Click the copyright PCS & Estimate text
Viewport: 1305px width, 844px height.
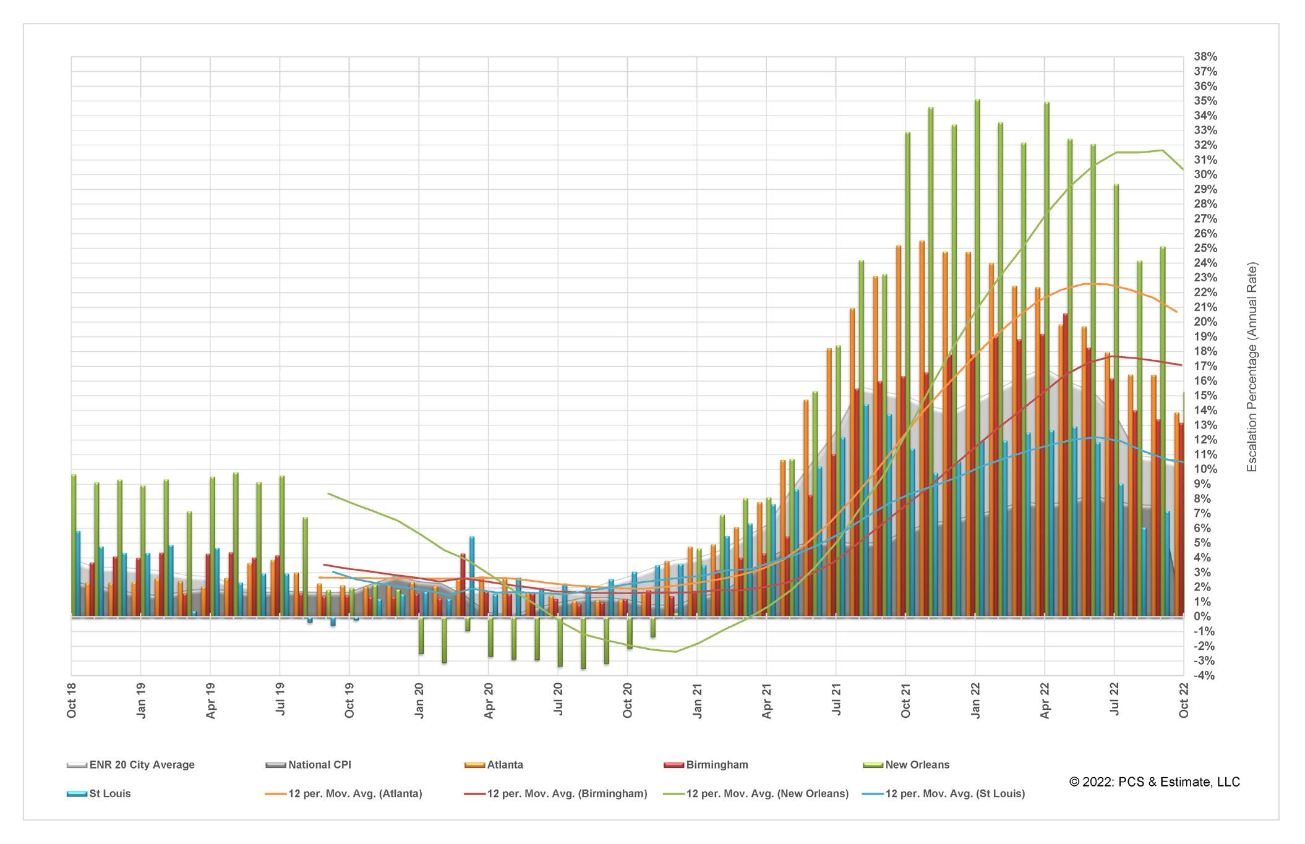[1154, 782]
